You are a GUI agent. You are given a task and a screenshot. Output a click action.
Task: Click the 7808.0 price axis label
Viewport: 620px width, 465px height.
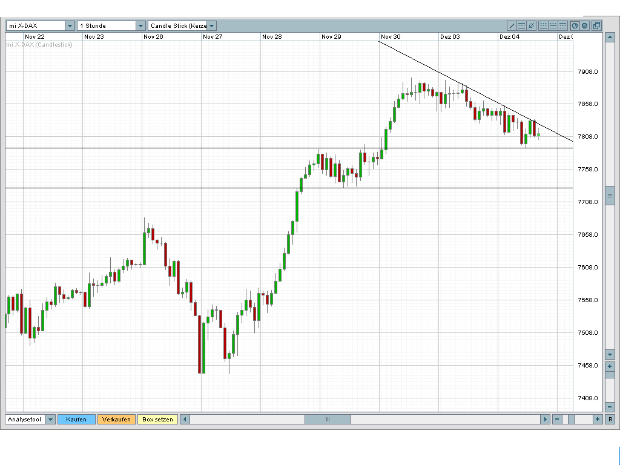(x=587, y=137)
